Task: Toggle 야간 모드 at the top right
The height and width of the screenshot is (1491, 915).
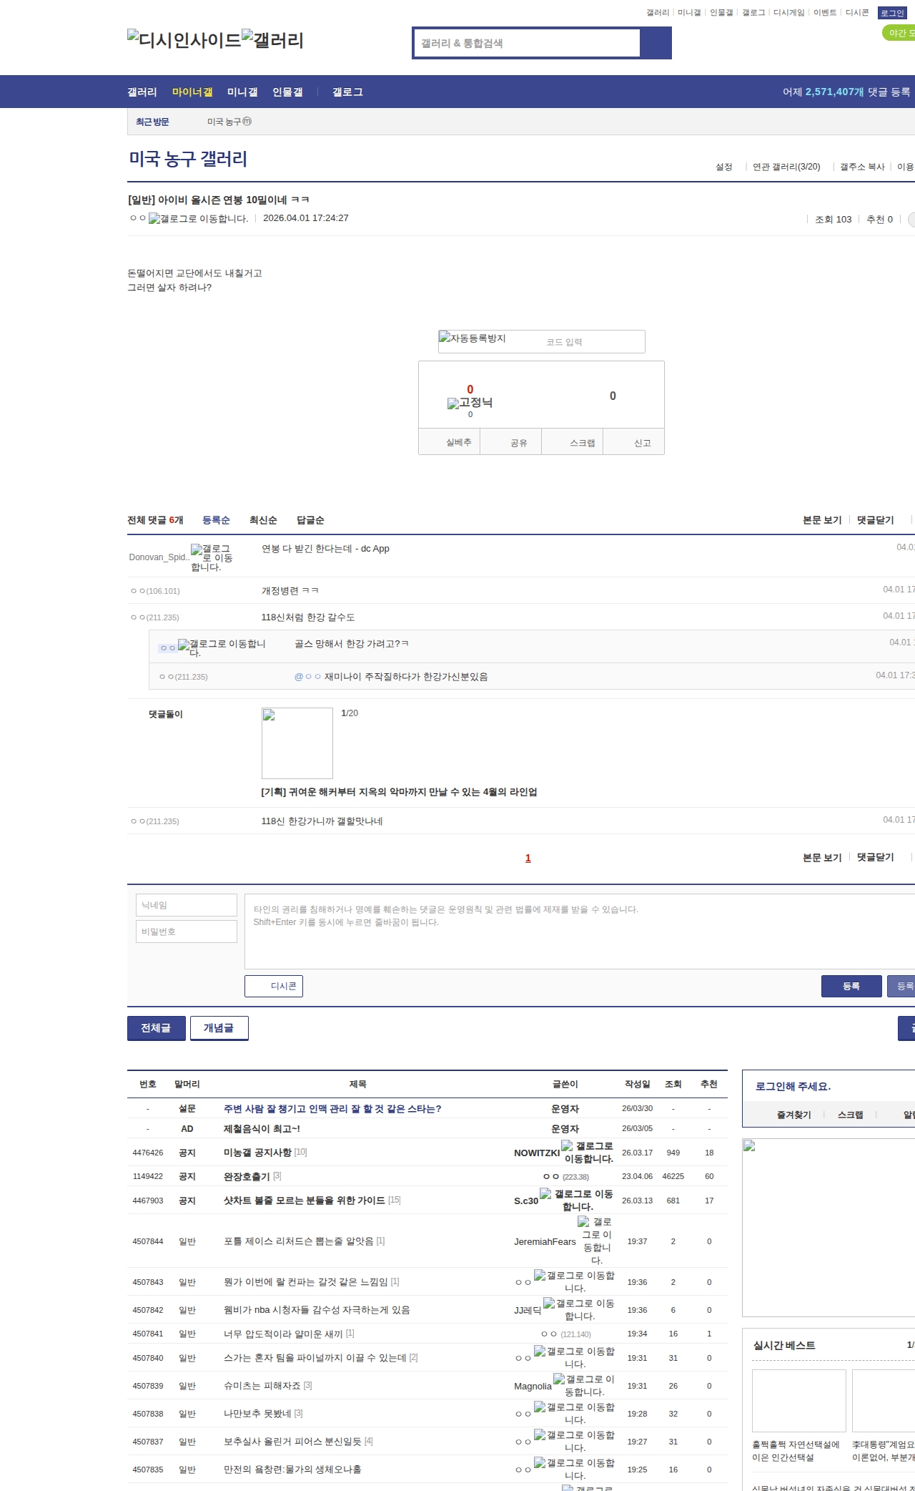Action: click(899, 33)
